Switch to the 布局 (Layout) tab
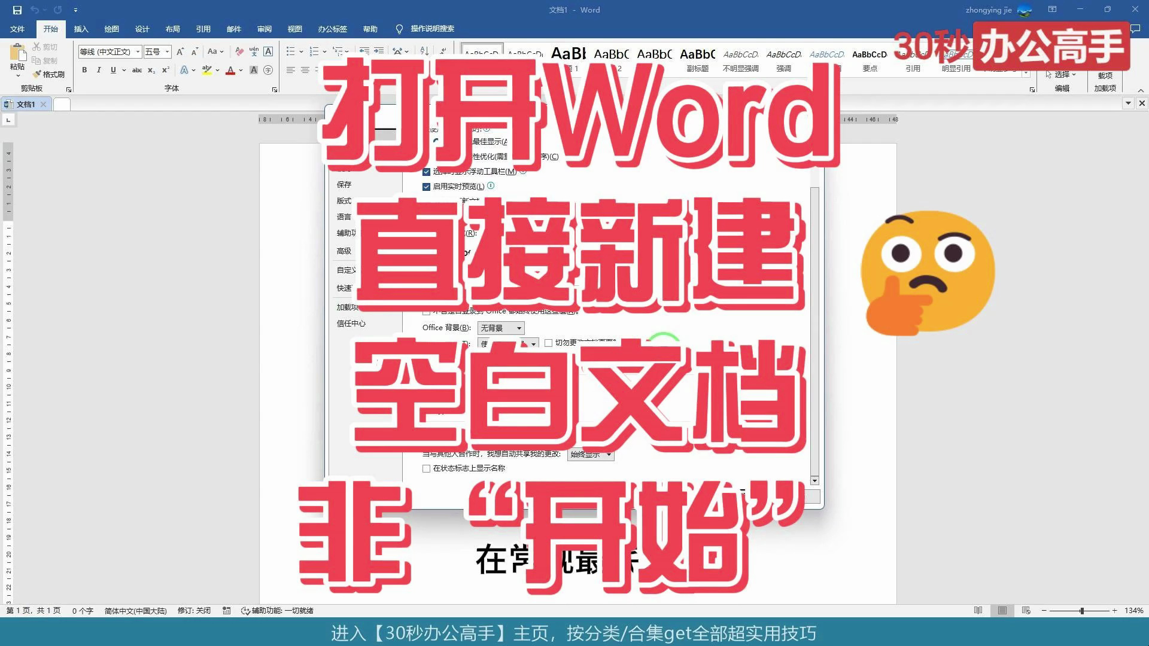This screenshot has height=646, width=1149. pyautogui.click(x=172, y=29)
